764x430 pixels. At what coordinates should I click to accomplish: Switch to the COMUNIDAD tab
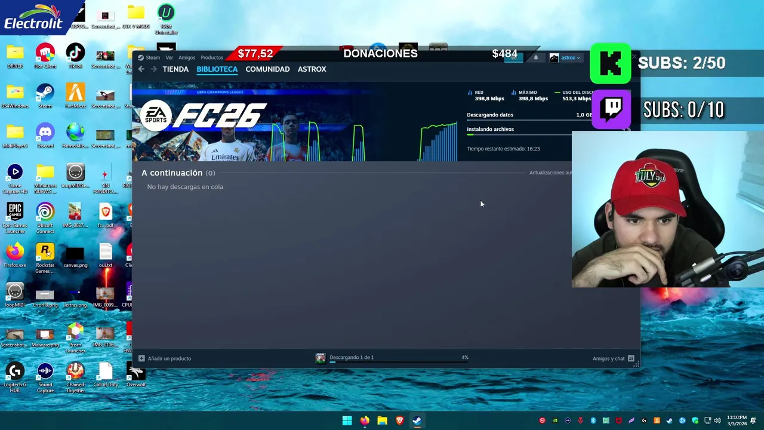(267, 69)
